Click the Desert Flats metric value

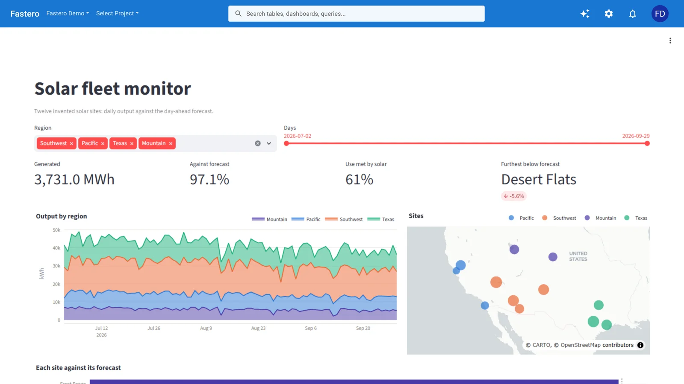(539, 180)
